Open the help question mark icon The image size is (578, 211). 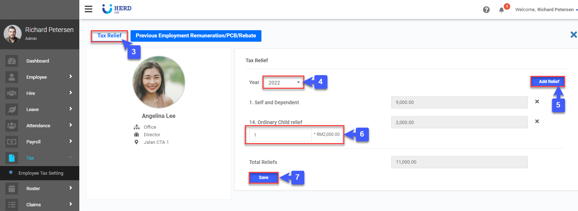pos(486,10)
